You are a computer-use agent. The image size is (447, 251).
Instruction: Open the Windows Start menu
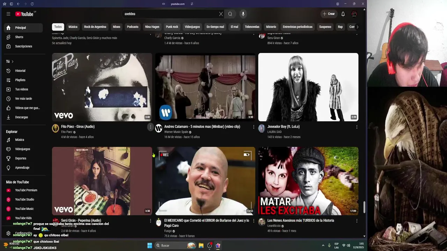tap(149, 245)
